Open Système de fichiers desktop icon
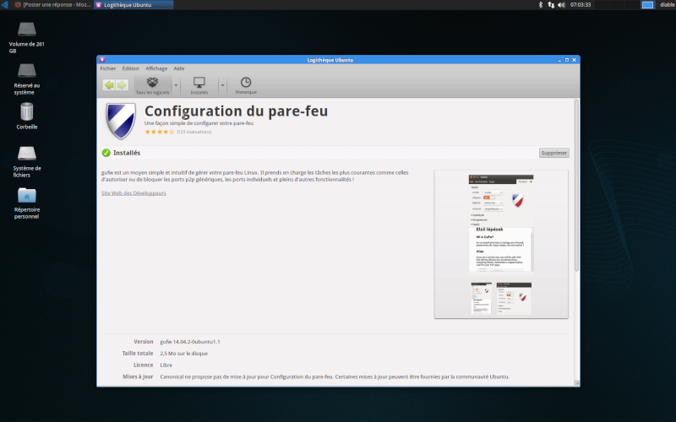 [27, 161]
